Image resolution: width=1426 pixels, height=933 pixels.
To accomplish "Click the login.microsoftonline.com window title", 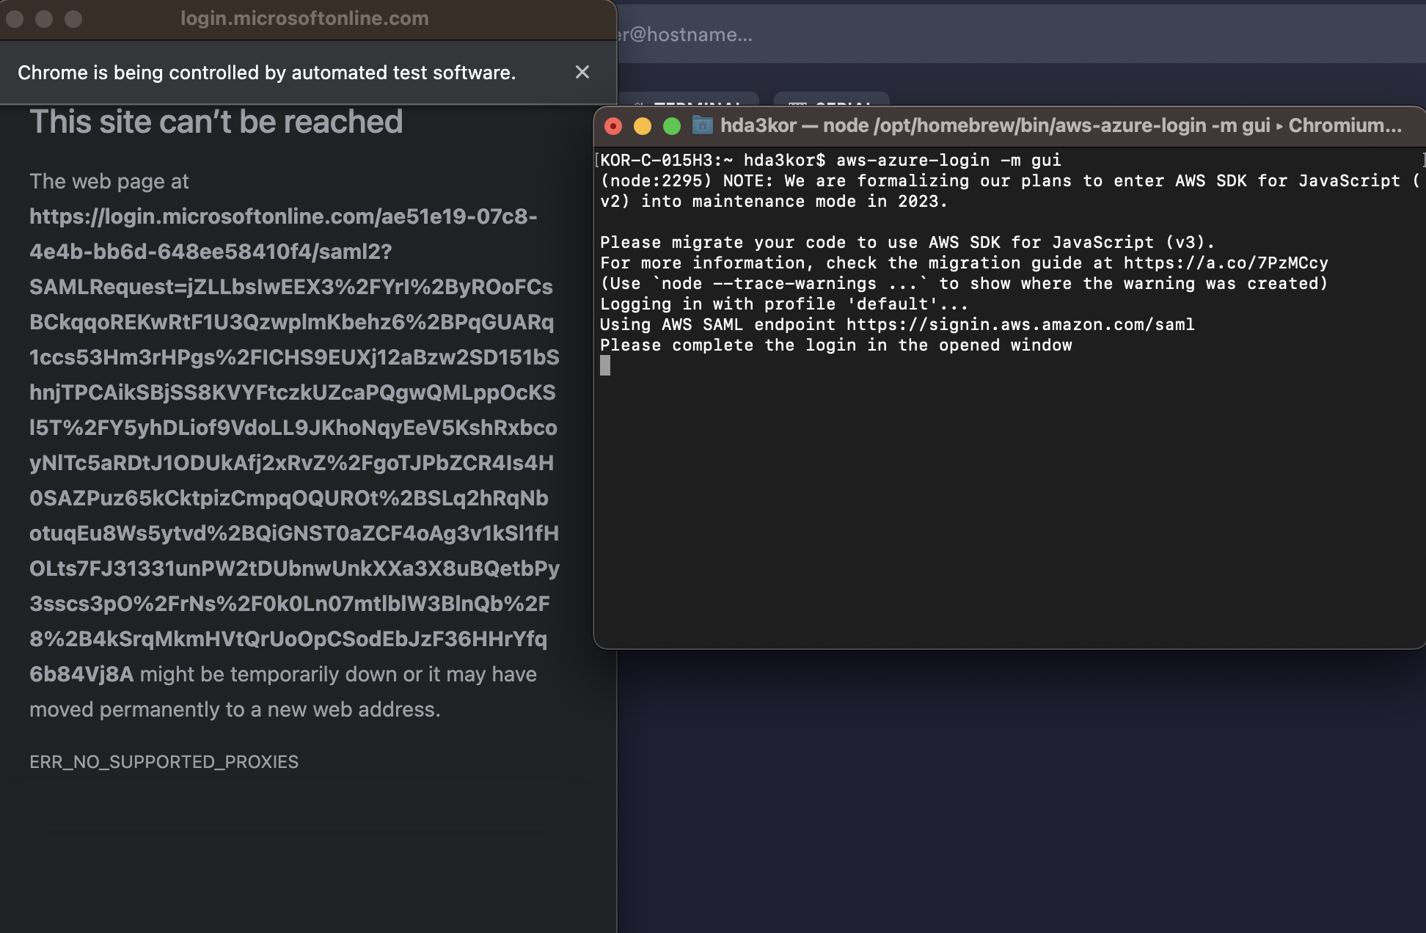I will pos(305,18).
